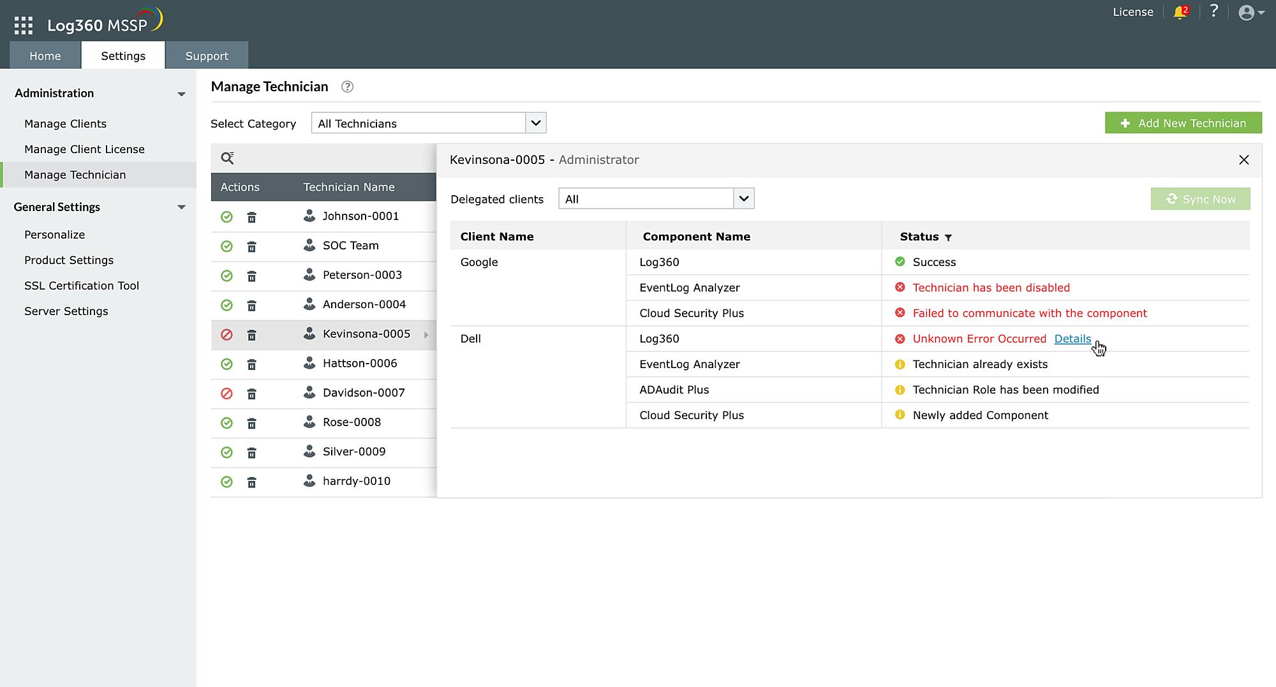Select technician Davidson-0007 name
The width and height of the screenshot is (1276, 687).
[x=364, y=393]
